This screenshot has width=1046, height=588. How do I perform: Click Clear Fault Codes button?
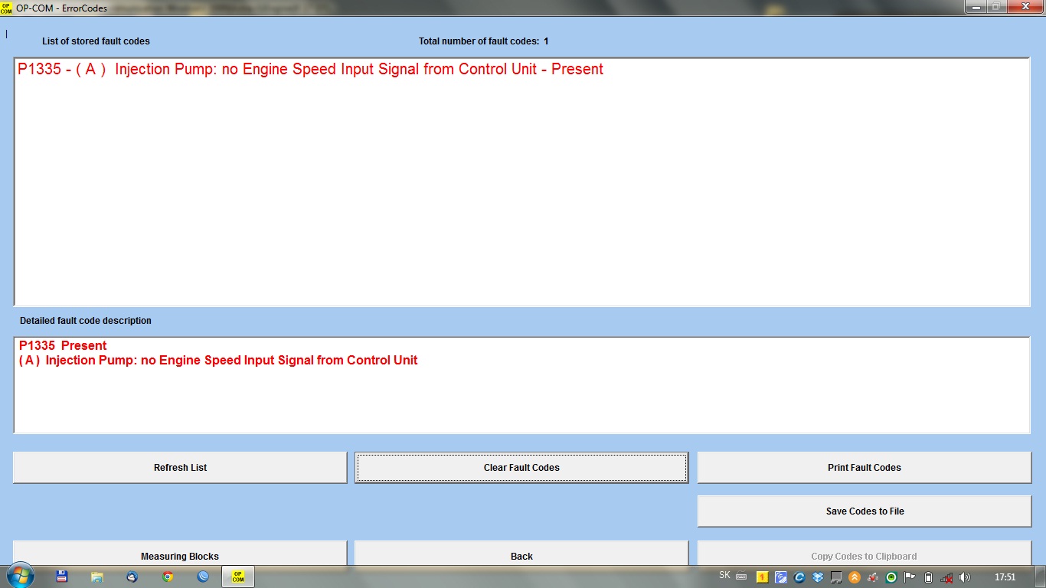[521, 468]
